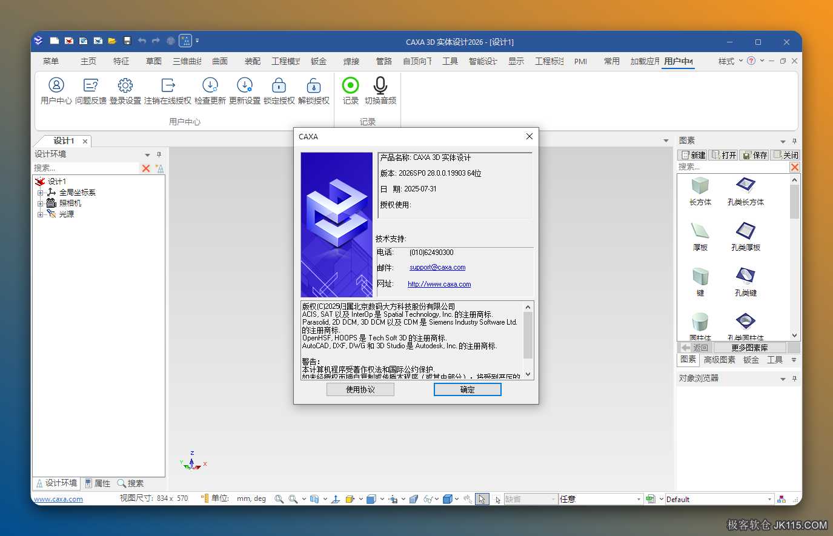833x536 pixels.
Task: Click the search filter icon in 设计环境
Action: pos(160,168)
